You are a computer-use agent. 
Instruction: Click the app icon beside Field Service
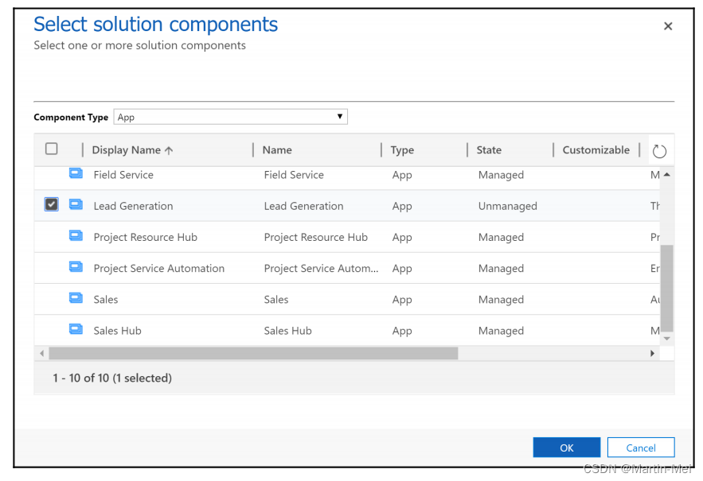[76, 173]
